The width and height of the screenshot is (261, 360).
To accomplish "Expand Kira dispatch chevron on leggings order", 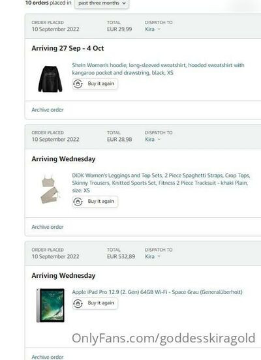I will [x=159, y=140].
